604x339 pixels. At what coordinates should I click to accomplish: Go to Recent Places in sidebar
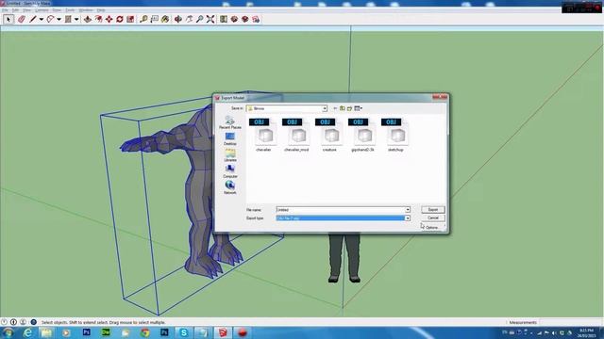[230, 122]
